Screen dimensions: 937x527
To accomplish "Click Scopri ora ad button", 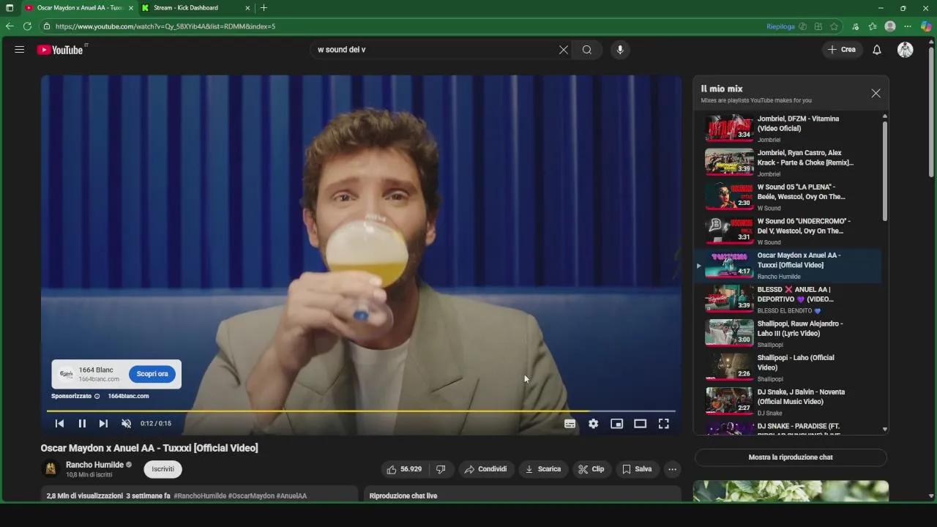I will (152, 374).
